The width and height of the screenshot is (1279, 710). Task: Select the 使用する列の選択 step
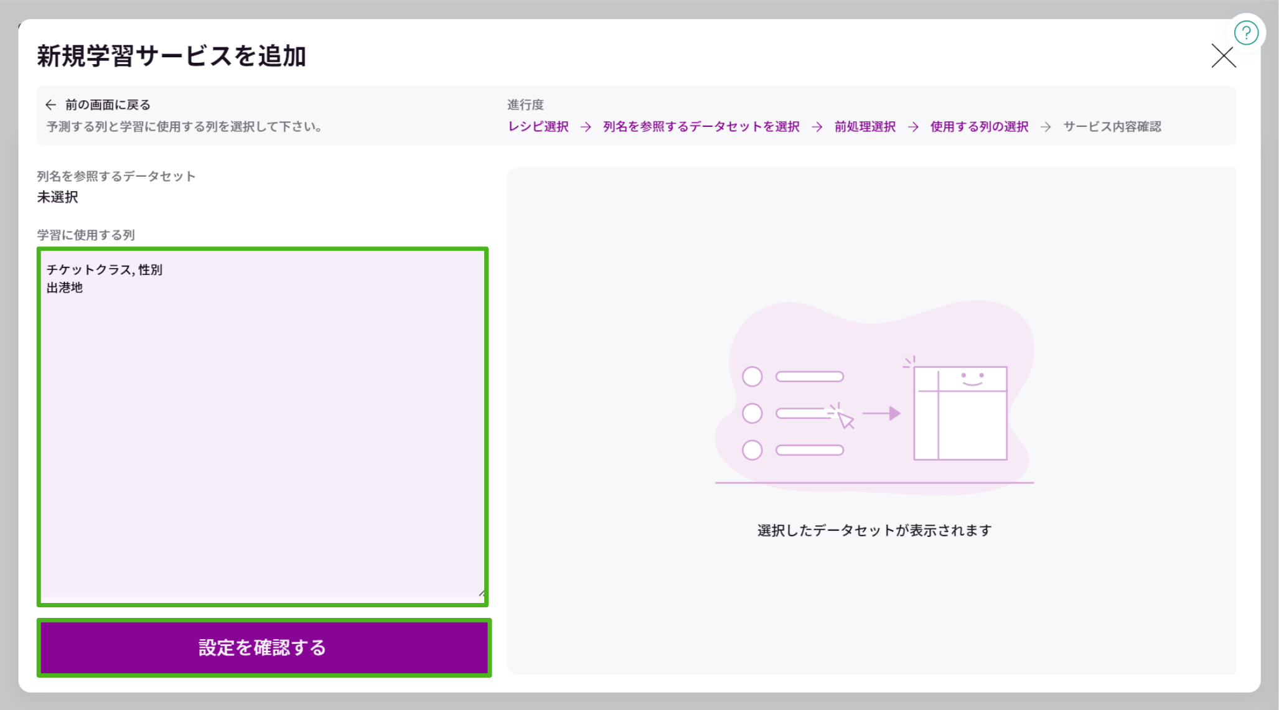978,126
